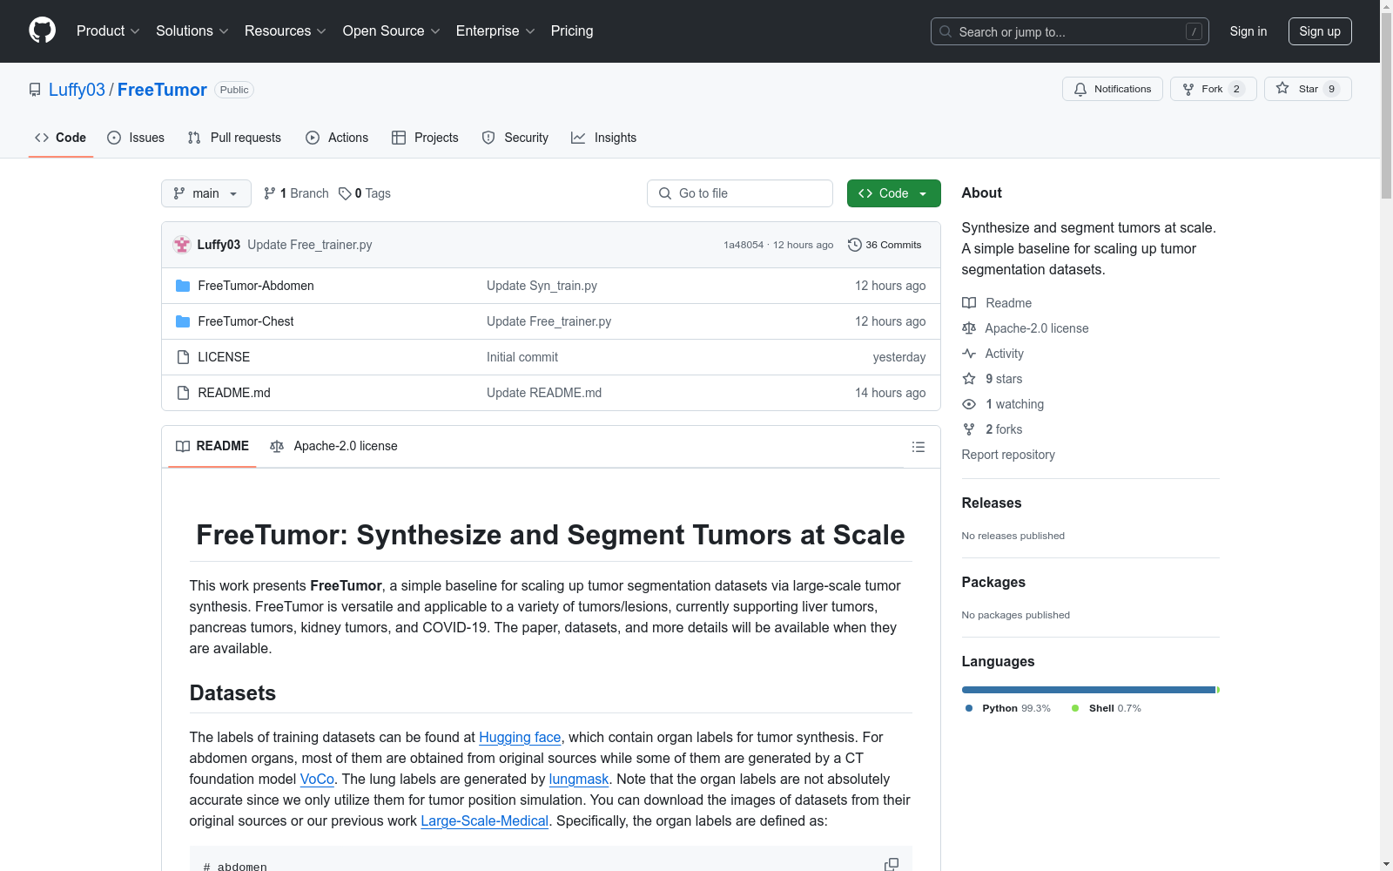Click the book icon next to Readme
This screenshot has width=1393, height=871.
[969, 303]
